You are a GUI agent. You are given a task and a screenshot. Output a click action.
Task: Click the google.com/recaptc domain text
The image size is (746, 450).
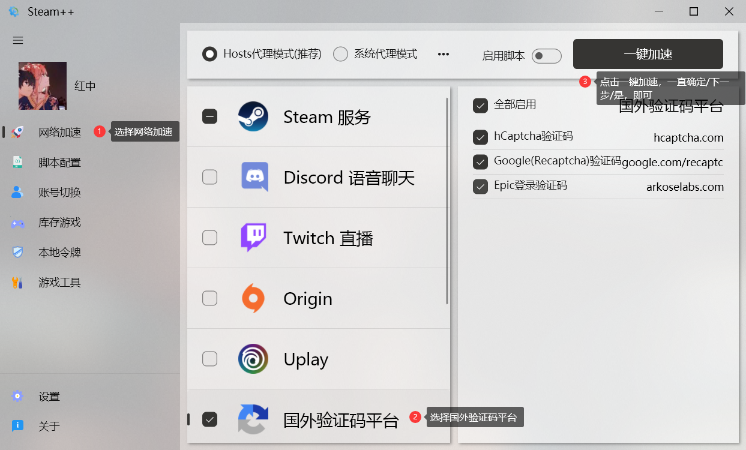[x=672, y=163]
